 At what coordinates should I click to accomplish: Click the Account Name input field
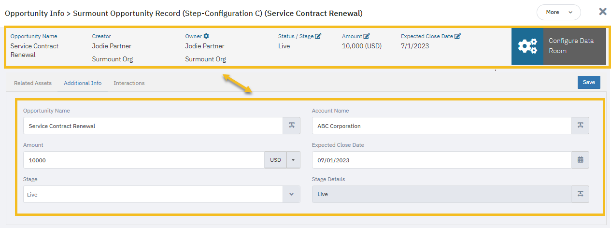pyautogui.click(x=442, y=126)
